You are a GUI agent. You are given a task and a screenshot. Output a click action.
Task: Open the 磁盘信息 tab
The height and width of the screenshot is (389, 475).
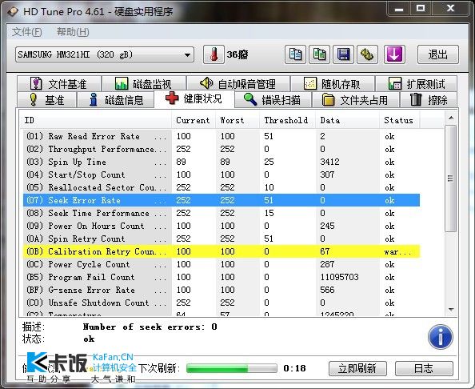(116, 100)
